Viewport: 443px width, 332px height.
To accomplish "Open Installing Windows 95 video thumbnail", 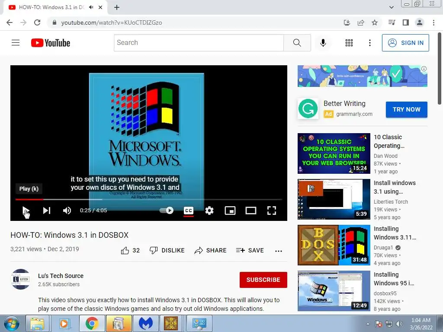I will click(334, 291).
